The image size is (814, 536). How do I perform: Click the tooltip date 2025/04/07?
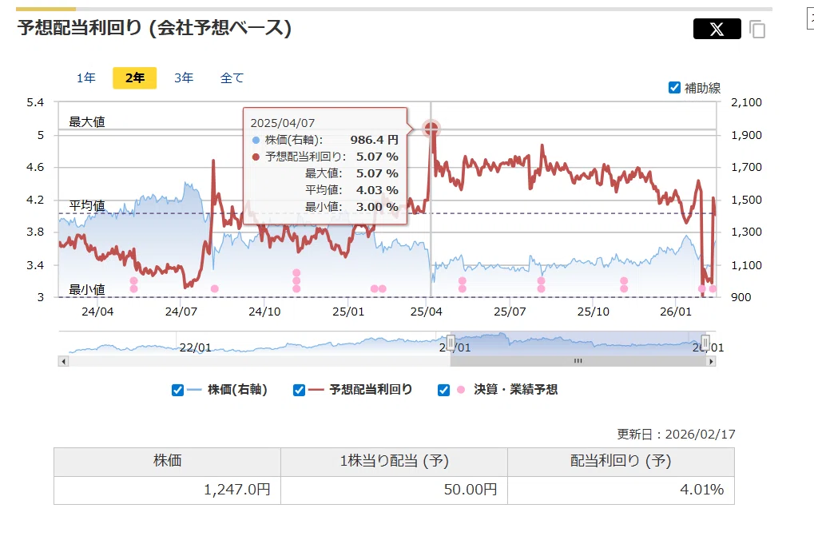coord(283,123)
